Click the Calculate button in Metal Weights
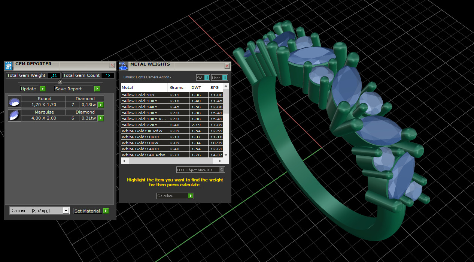 tap(175, 196)
